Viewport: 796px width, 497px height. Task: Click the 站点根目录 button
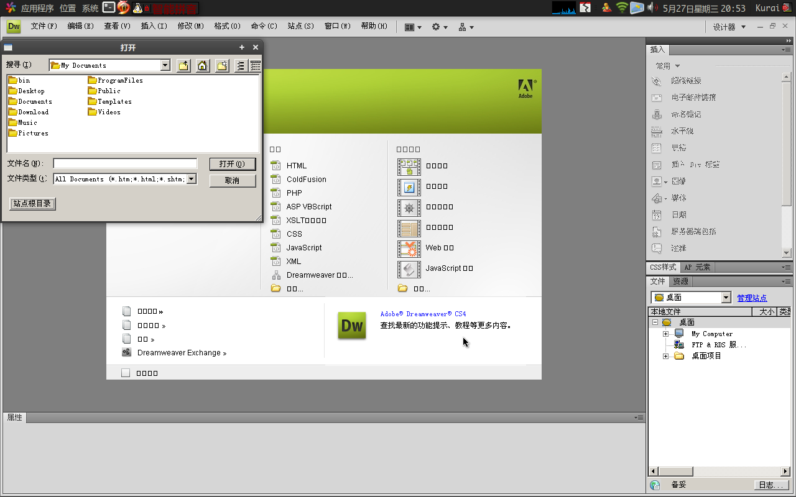(32, 203)
